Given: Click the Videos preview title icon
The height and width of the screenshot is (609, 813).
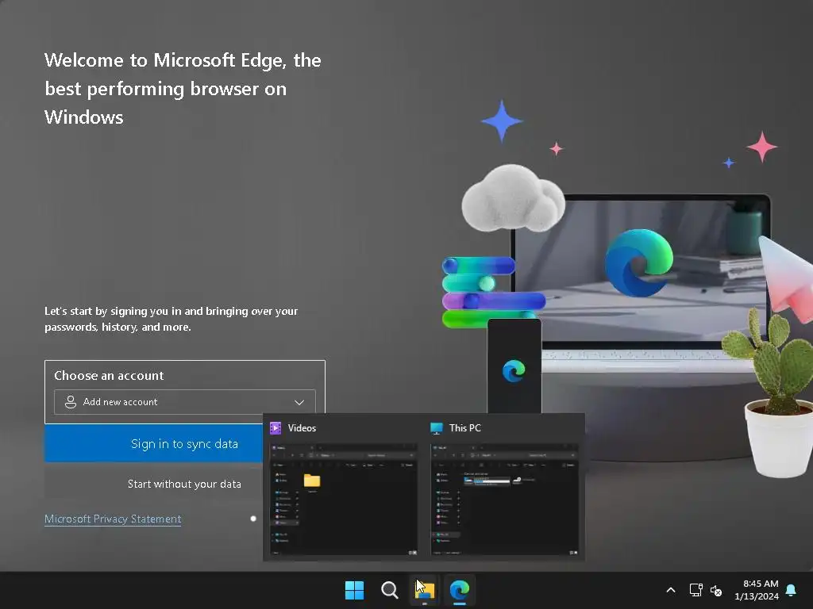Looking at the screenshot, I should tap(275, 427).
